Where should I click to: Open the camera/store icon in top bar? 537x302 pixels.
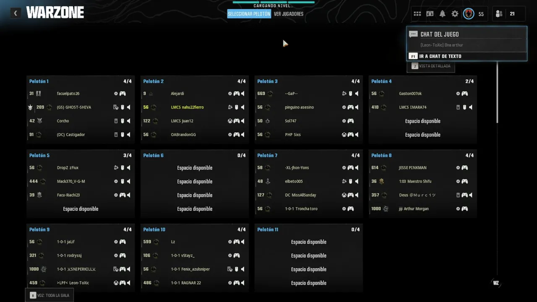[430, 14]
